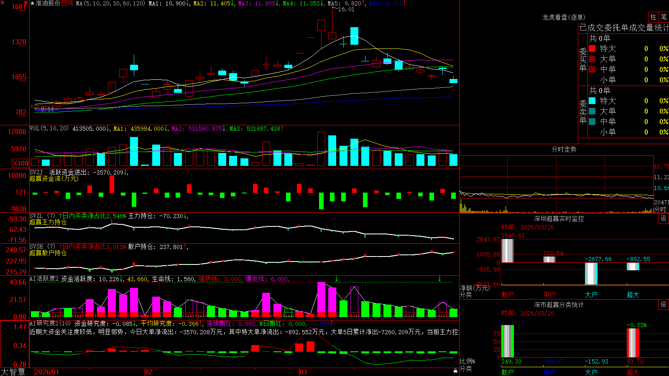Click the 龙虎看盘(逐单) title
The width and height of the screenshot is (669, 376).
[564, 17]
